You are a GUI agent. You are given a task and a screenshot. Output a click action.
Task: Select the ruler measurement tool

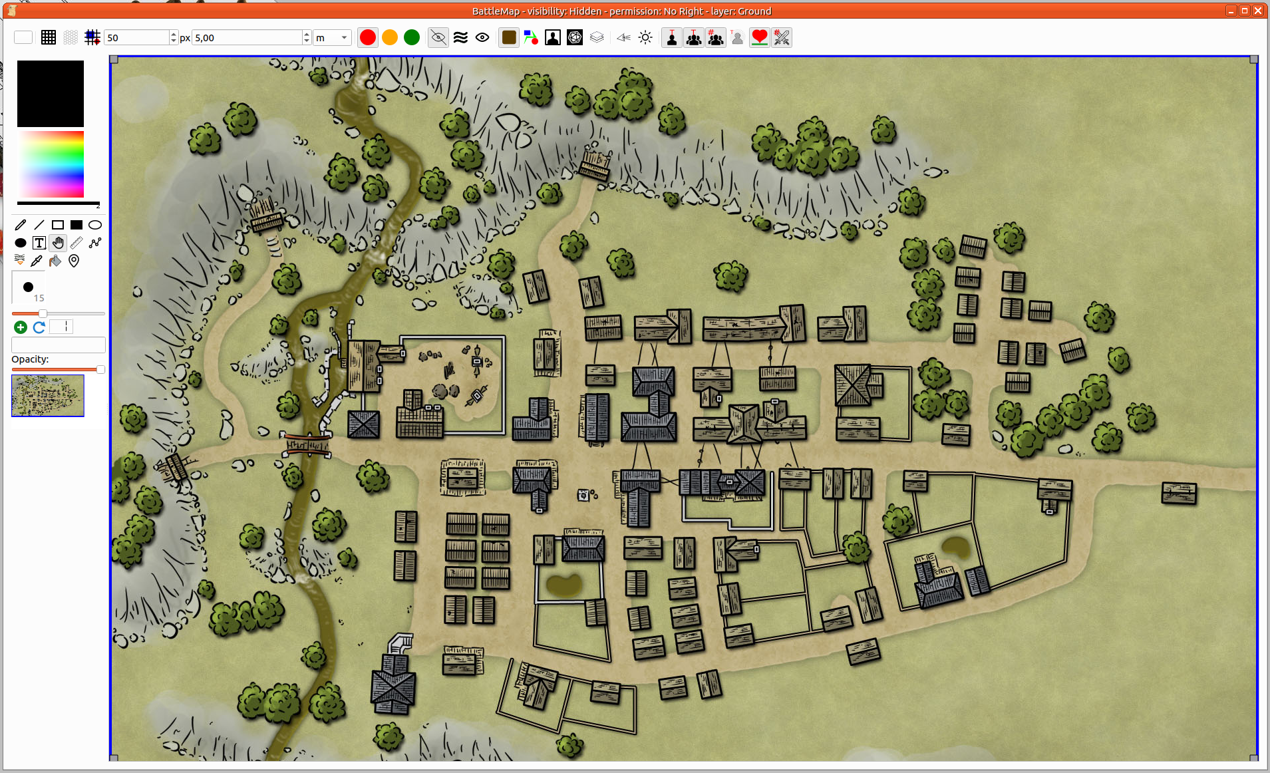(77, 243)
